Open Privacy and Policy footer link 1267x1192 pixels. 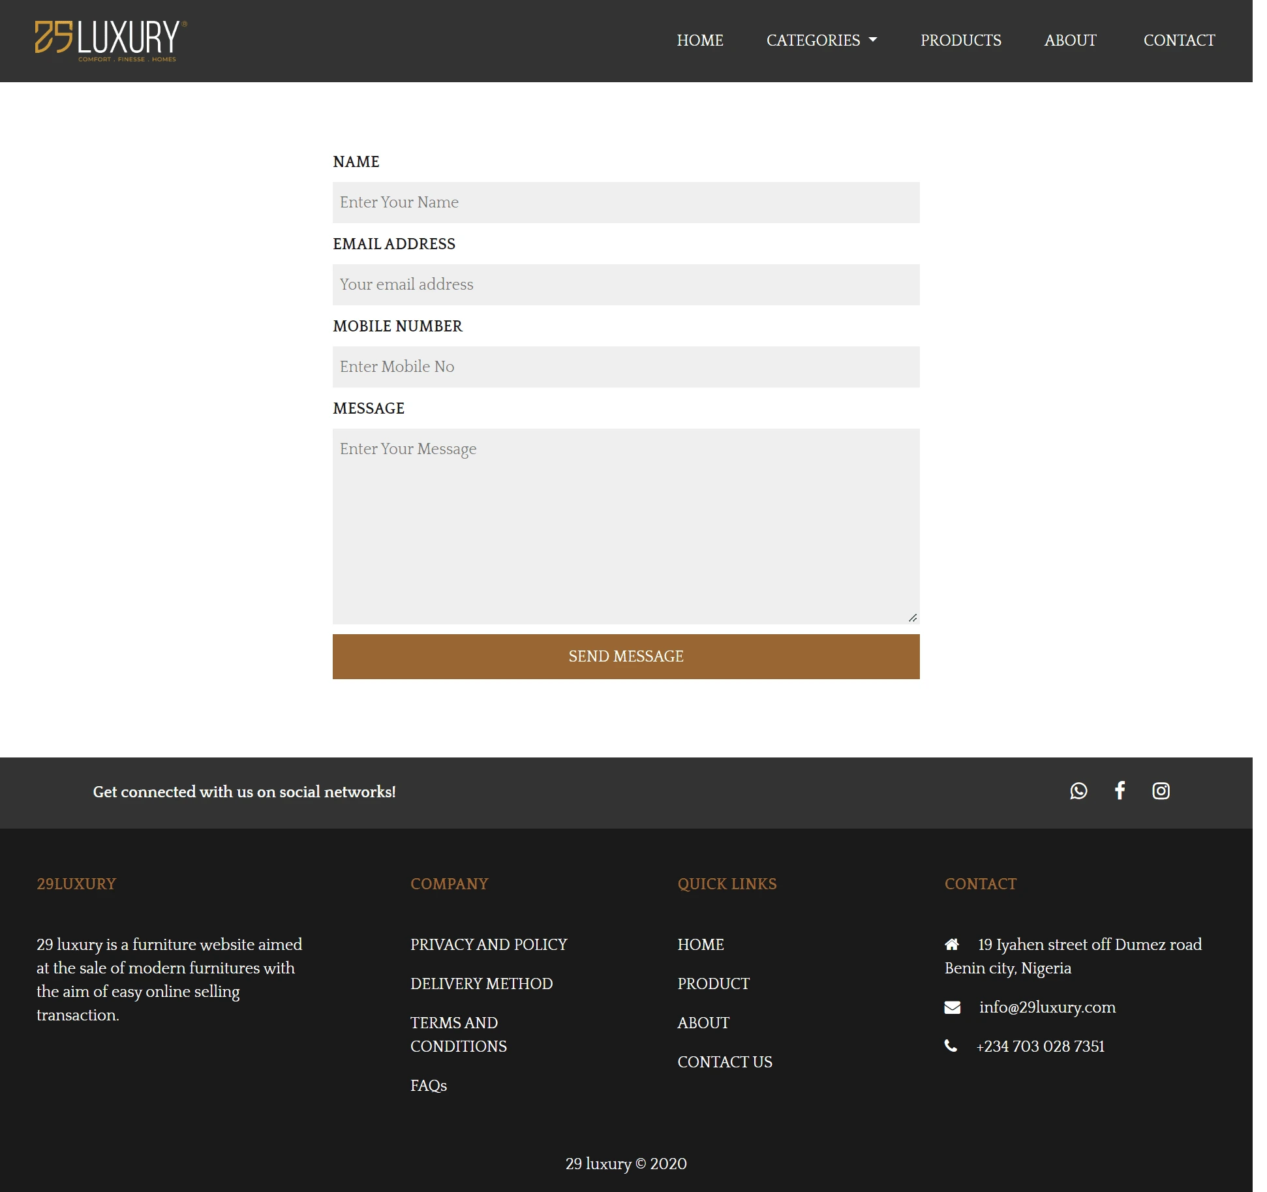489,944
